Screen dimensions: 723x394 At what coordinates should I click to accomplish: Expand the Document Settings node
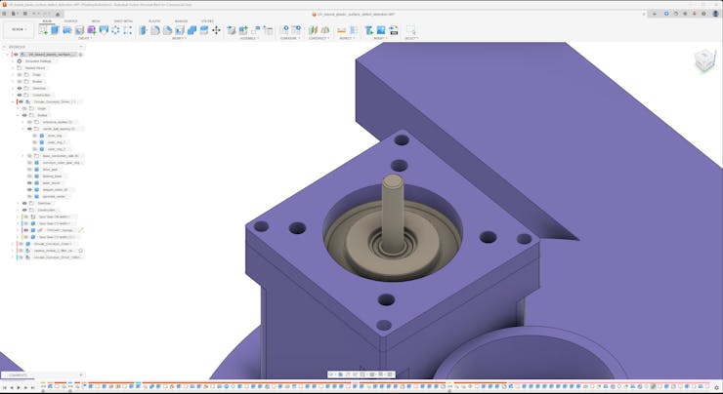point(13,61)
